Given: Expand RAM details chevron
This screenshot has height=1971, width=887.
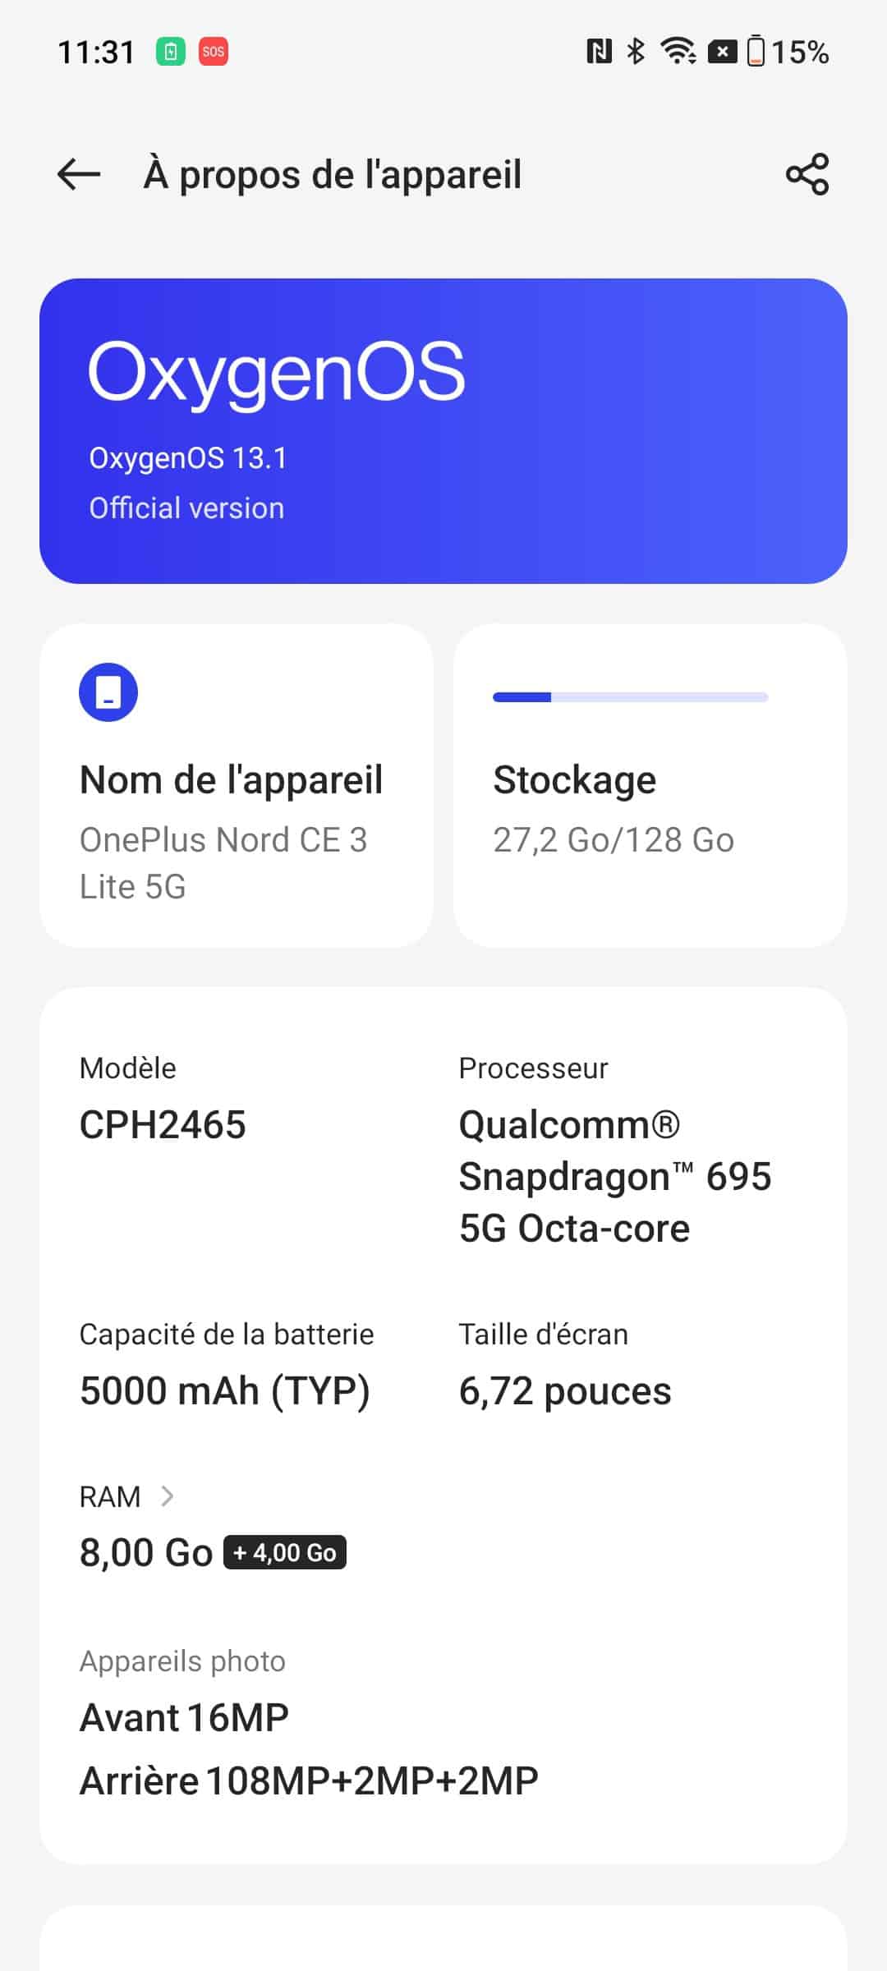Looking at the screenshot, I should pyautogui.click(x=168, y=1496).
